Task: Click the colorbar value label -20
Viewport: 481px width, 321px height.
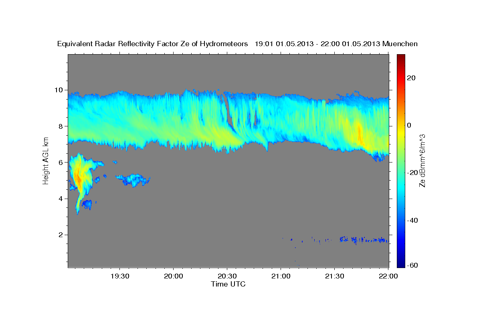Action: pyautogui.click(x=412, y=173)
